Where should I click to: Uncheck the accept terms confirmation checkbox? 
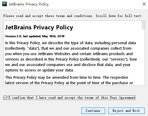5,98
